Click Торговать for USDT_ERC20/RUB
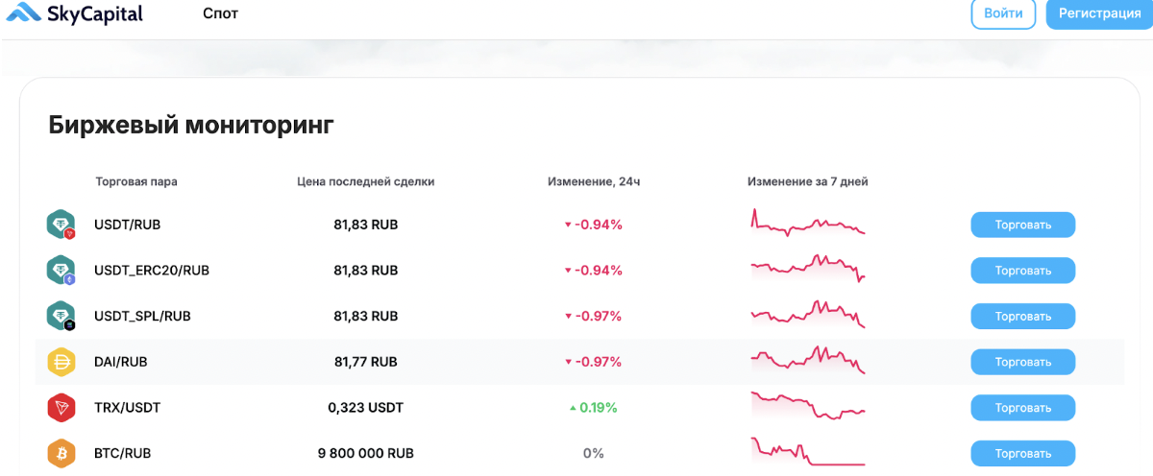 click(1022, 271)
